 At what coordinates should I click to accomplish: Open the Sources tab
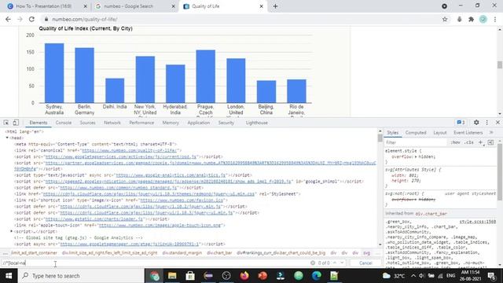pos(87,123)
